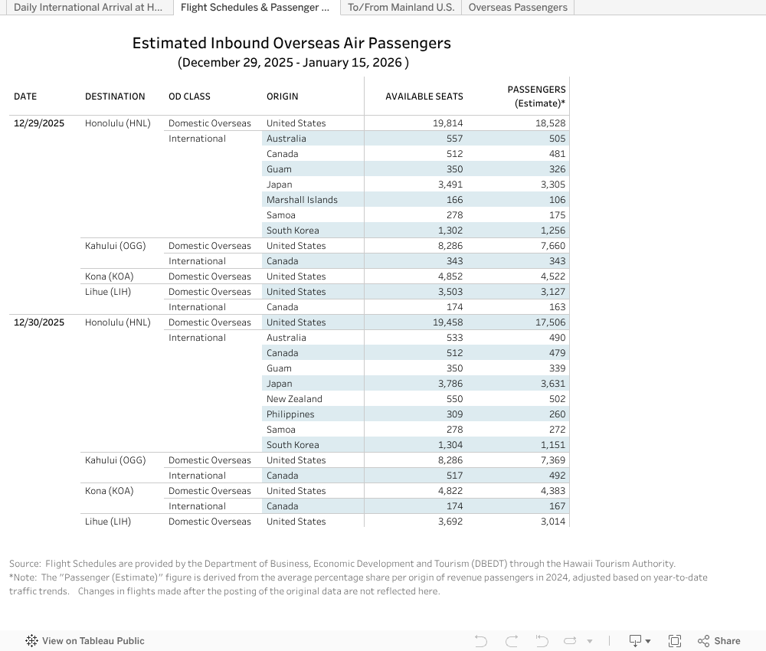Open the dropdown arrow beside Refresh icon
Screen dimensions: 766x651
coord(590,641)
